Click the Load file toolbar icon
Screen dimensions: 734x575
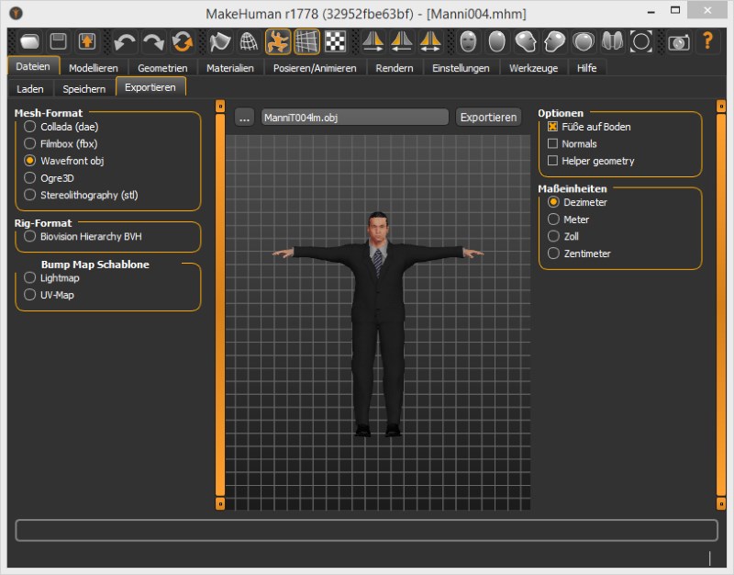click(x=29, y=41)
